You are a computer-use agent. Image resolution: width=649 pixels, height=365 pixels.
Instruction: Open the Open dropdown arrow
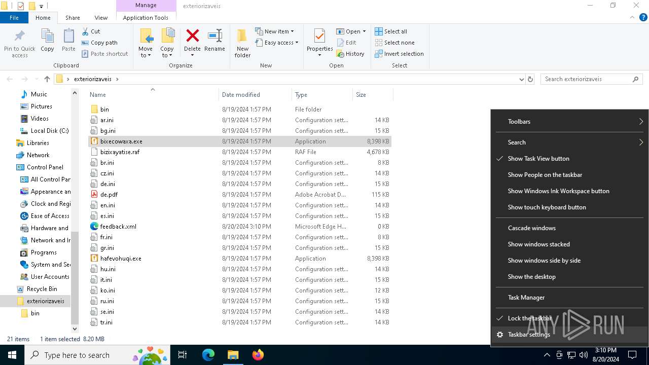pos(364,31)
